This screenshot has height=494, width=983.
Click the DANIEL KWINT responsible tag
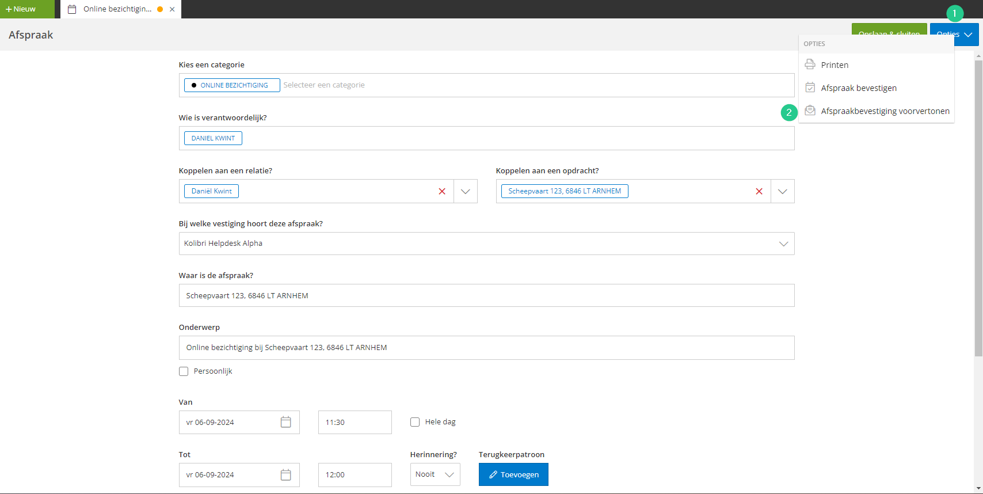click(x=213, y=138)
